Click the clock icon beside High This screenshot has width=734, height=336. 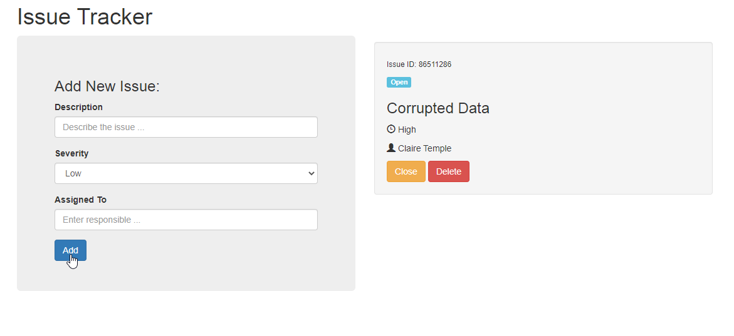(391, 130)
